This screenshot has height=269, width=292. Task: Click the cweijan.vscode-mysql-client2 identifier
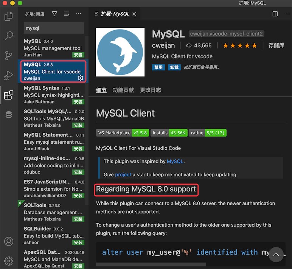pos(227,34)
